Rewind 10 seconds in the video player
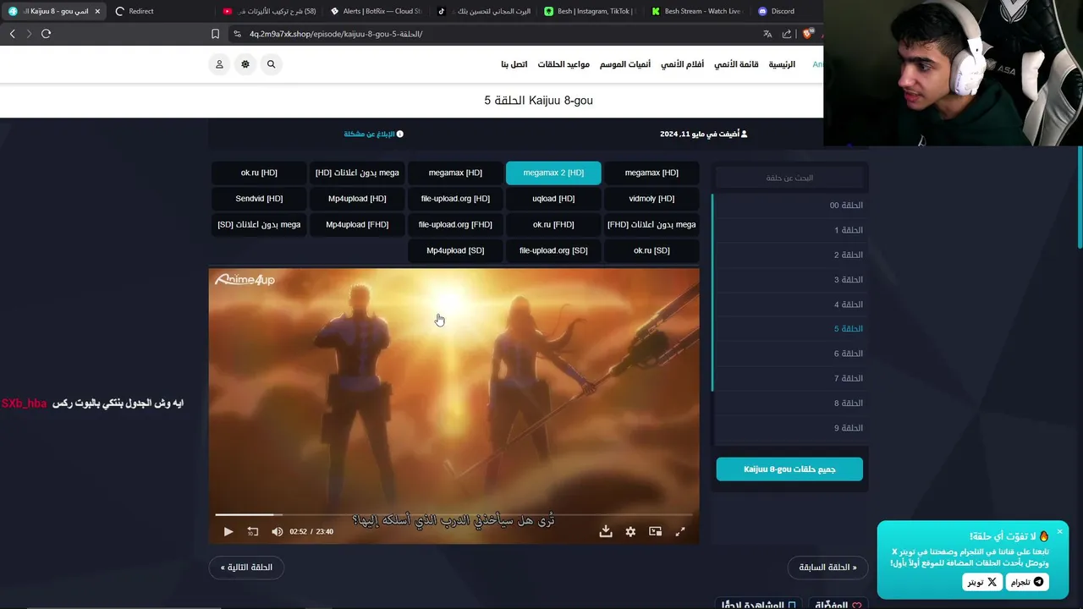 [x=252, y=531]
